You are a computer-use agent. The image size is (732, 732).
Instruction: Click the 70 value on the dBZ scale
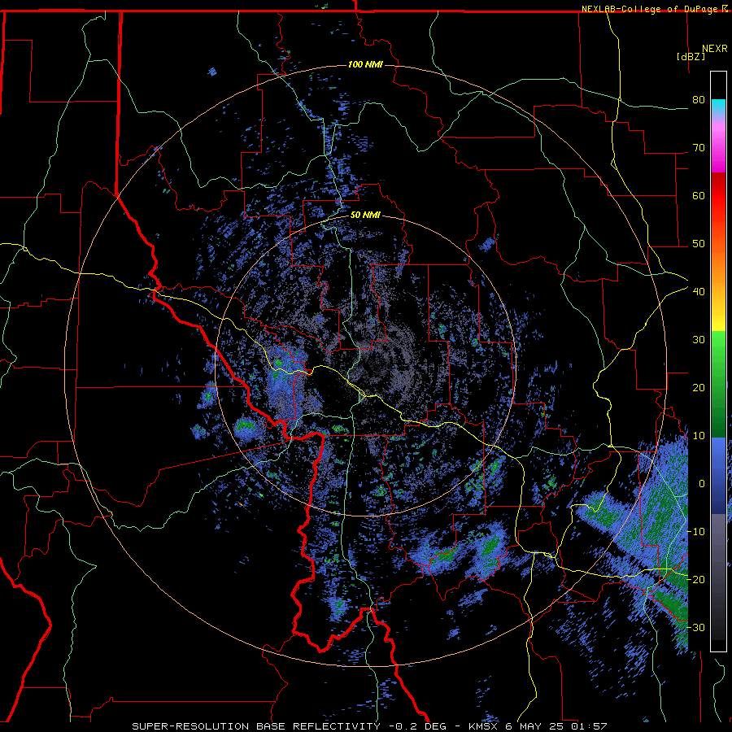tap(699, 147)
